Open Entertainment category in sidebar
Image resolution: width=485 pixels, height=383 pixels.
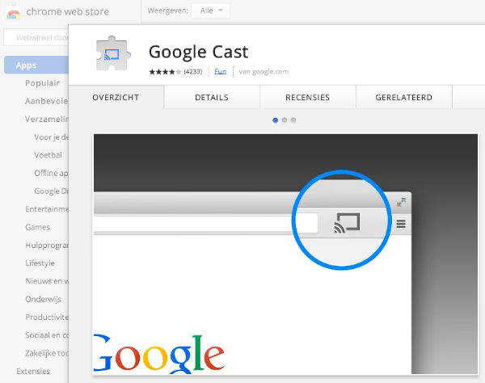[47, 209]
